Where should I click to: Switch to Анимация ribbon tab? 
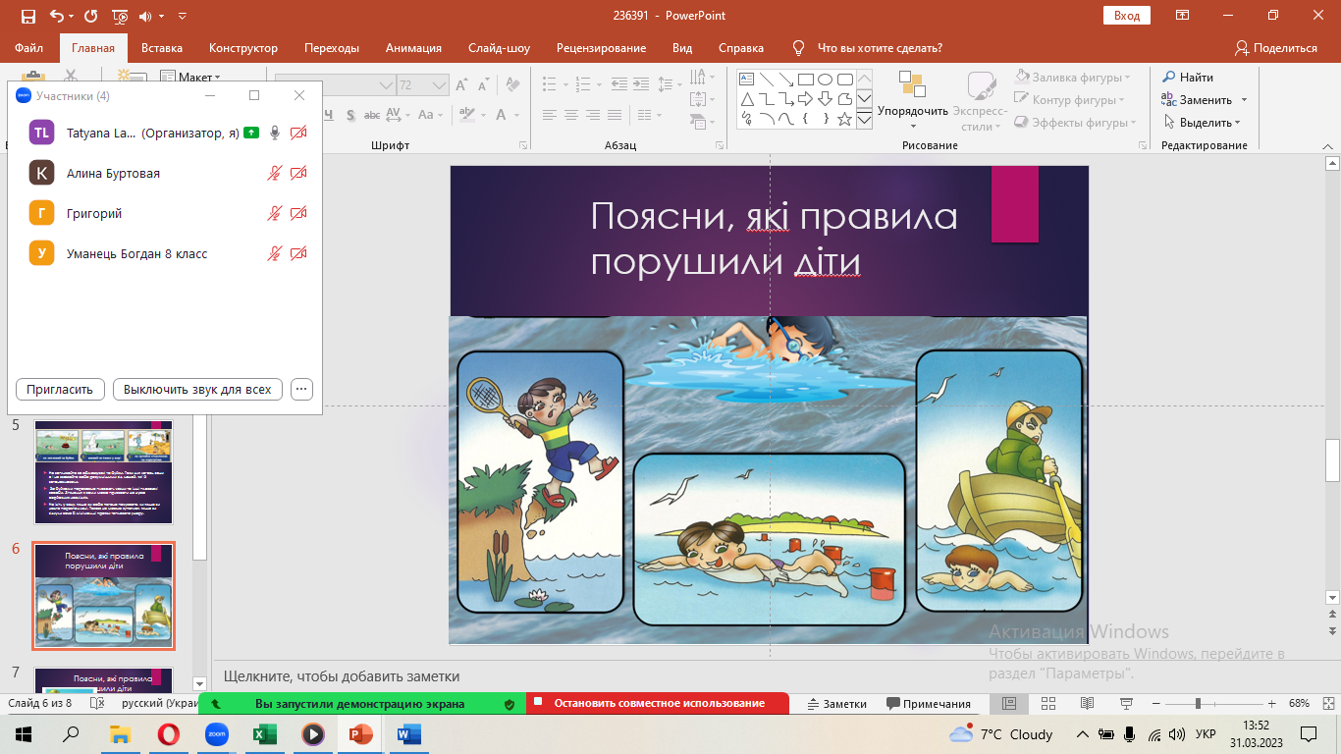413,48
